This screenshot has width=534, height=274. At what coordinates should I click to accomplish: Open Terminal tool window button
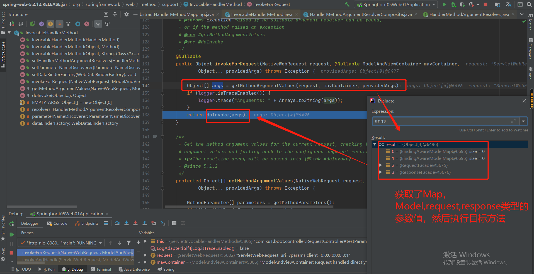point(101,269)
